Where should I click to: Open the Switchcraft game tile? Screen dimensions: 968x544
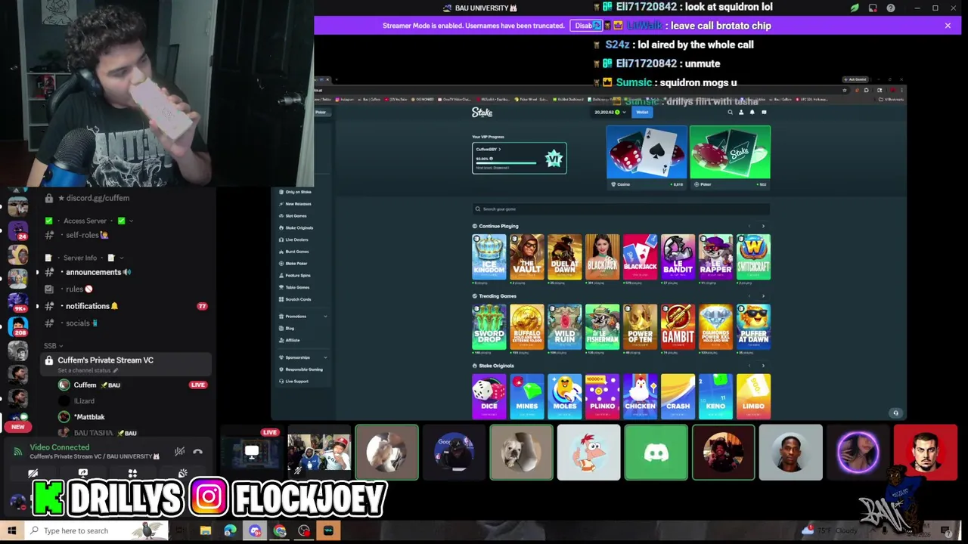pyautogui.click(x=753, y=257)
